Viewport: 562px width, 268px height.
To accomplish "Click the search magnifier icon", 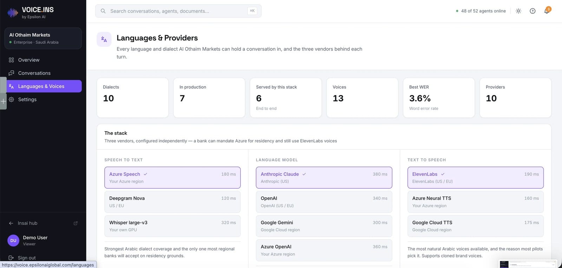I will click(103, 11).
